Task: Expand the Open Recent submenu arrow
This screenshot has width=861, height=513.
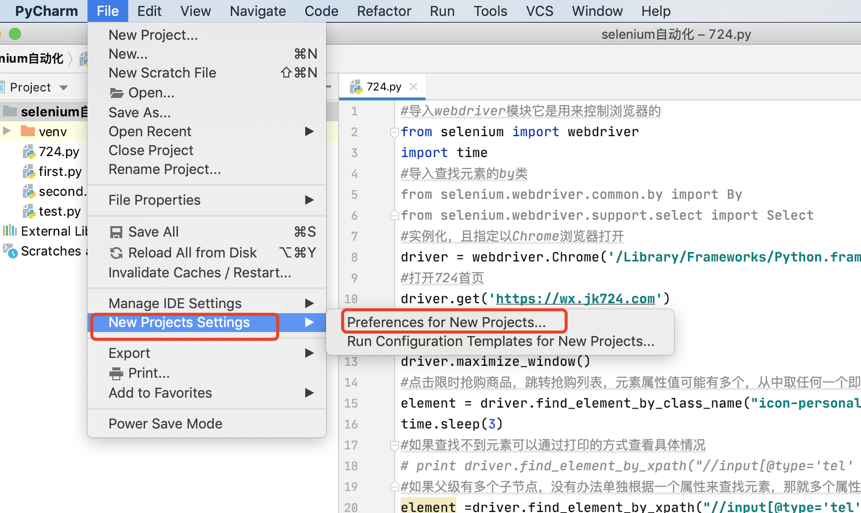Action: 309,131
